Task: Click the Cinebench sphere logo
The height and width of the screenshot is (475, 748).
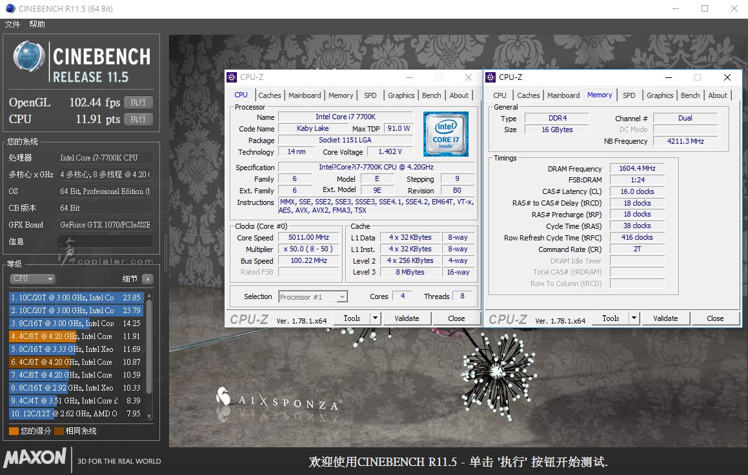Action: [29, 57]
